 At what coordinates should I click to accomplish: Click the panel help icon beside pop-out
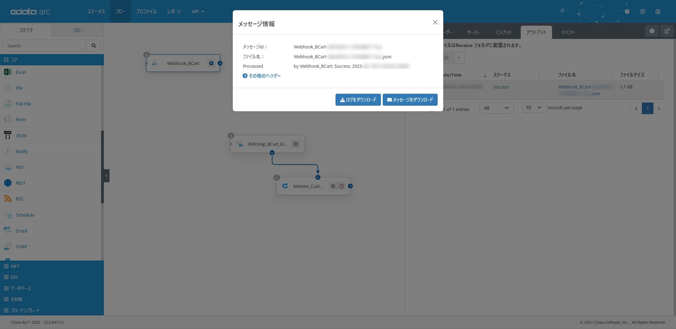pos(652,31)
